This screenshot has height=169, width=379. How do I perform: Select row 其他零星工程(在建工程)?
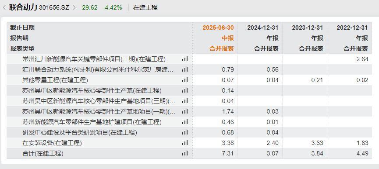[x=189, y=80]
